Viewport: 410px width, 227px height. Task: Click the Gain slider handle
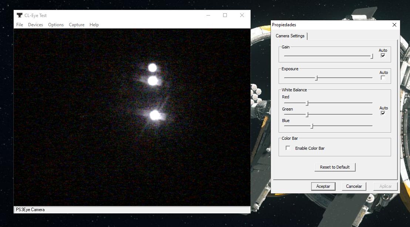point(372,56)
